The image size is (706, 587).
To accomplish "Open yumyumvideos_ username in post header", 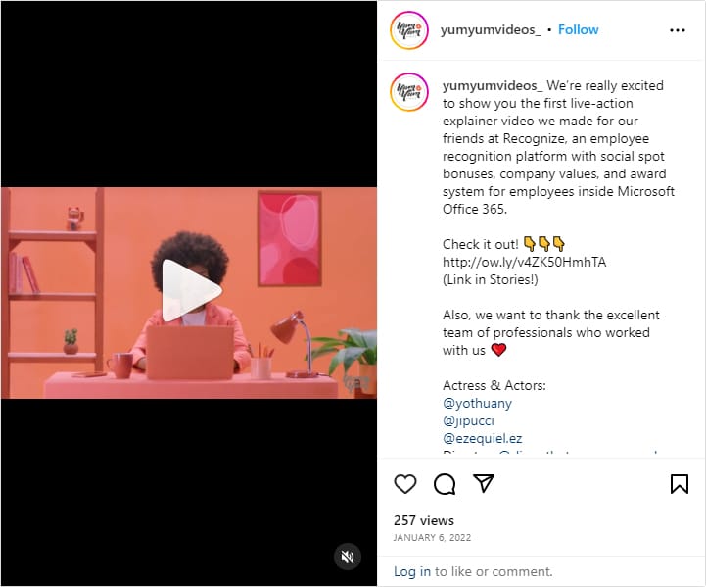I will click(491, 29).
